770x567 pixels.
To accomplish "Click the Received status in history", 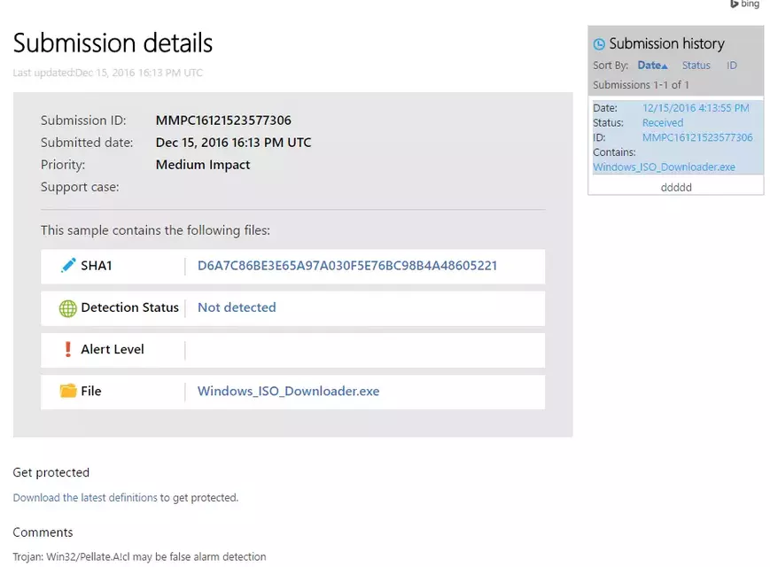I will pyautogui.click(x=663, y=123).
